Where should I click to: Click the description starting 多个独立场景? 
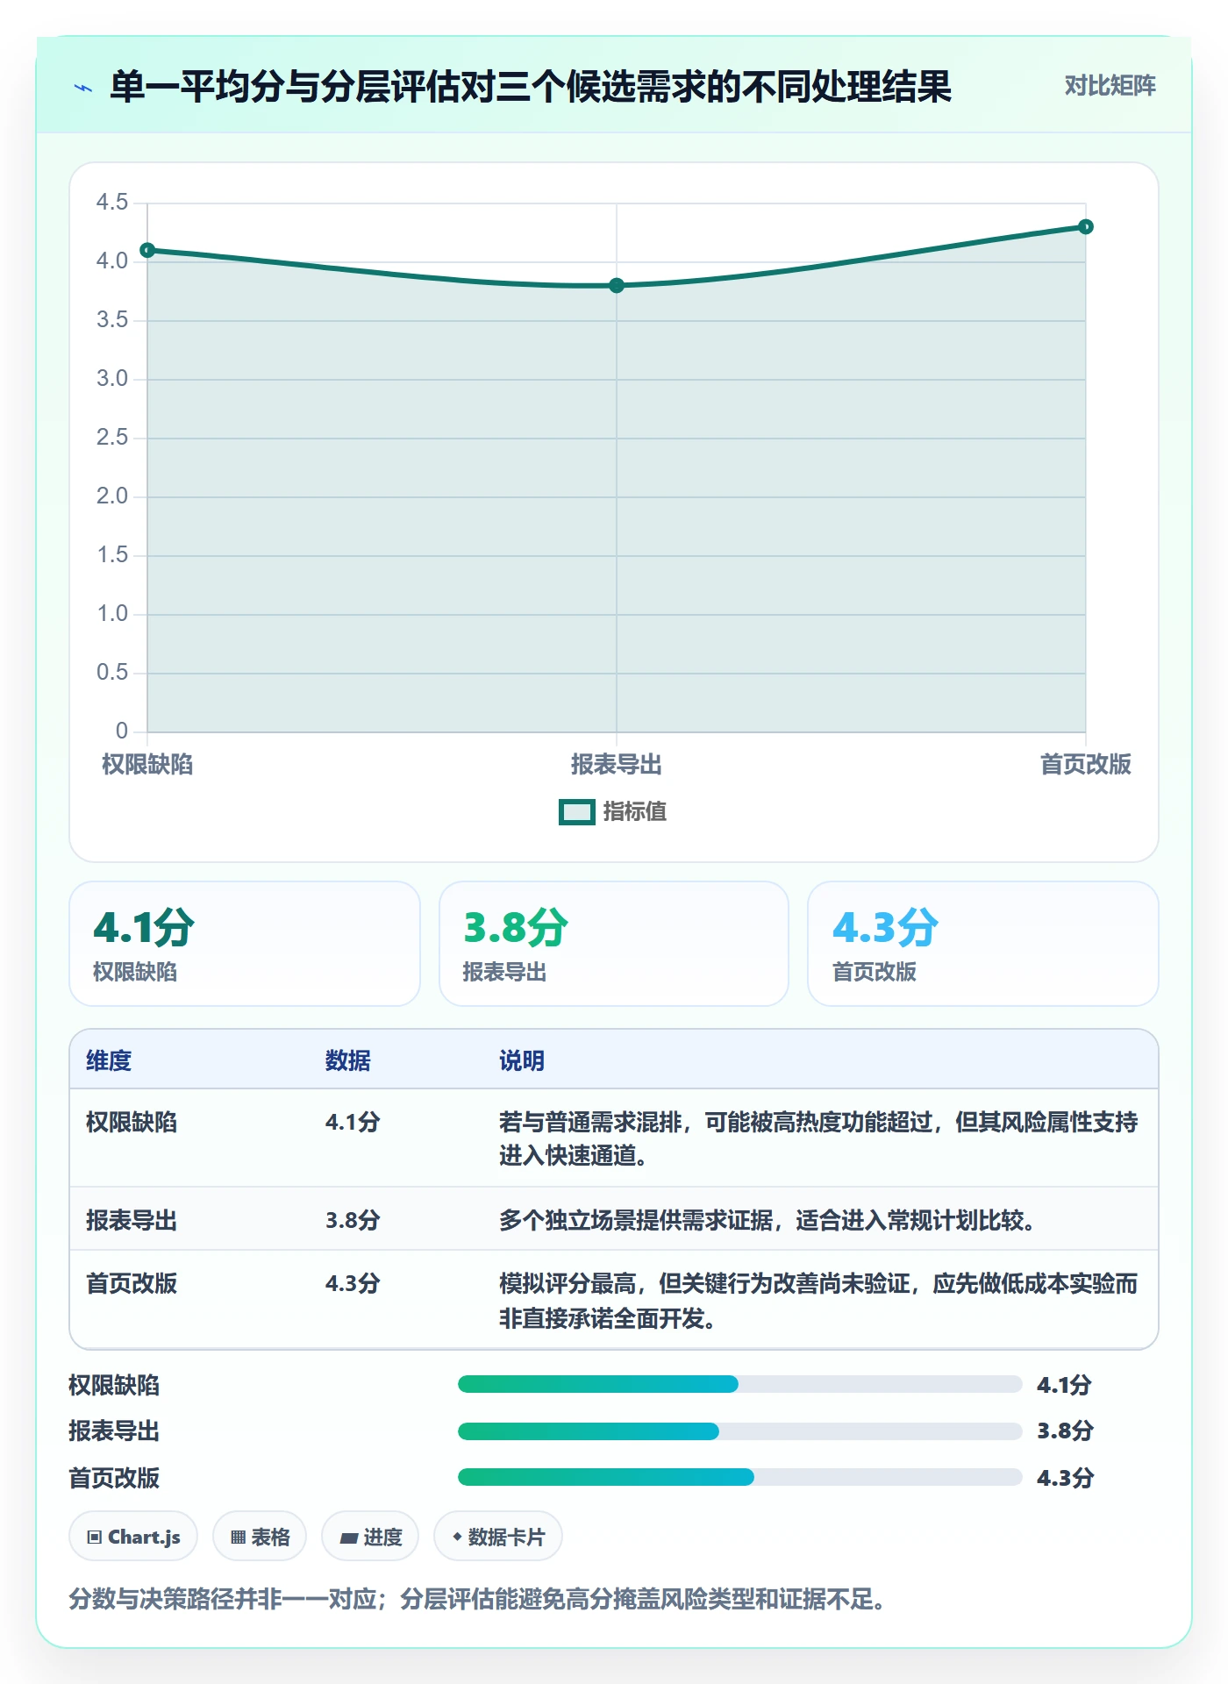[767, 1220]
